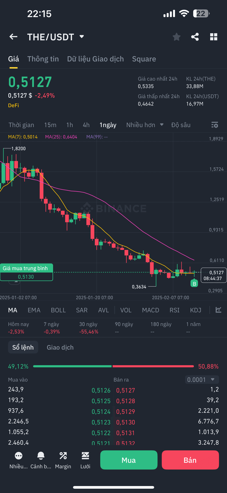Select the Giao dịch trades tab

pyautogui.click(x=60, y=347)
